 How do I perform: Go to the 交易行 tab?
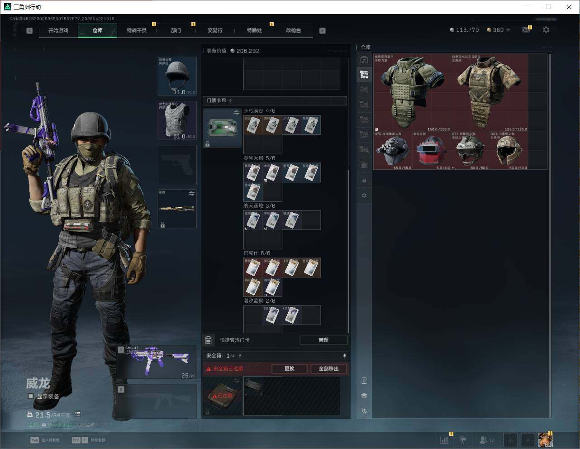(x=215, y=30)
